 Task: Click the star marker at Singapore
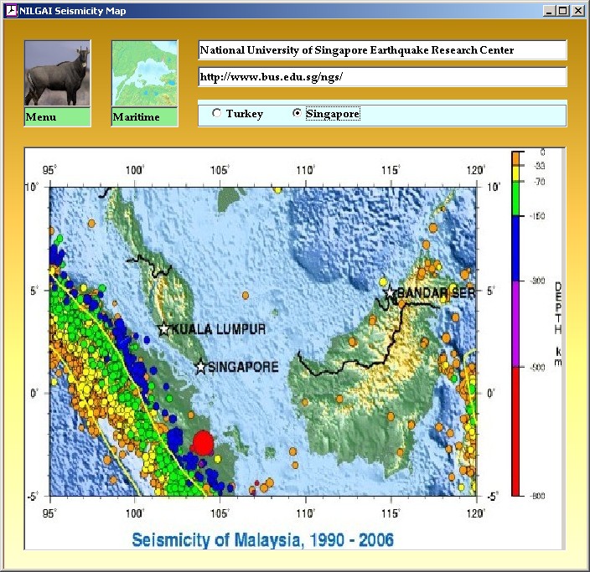[x=201, y=366]
